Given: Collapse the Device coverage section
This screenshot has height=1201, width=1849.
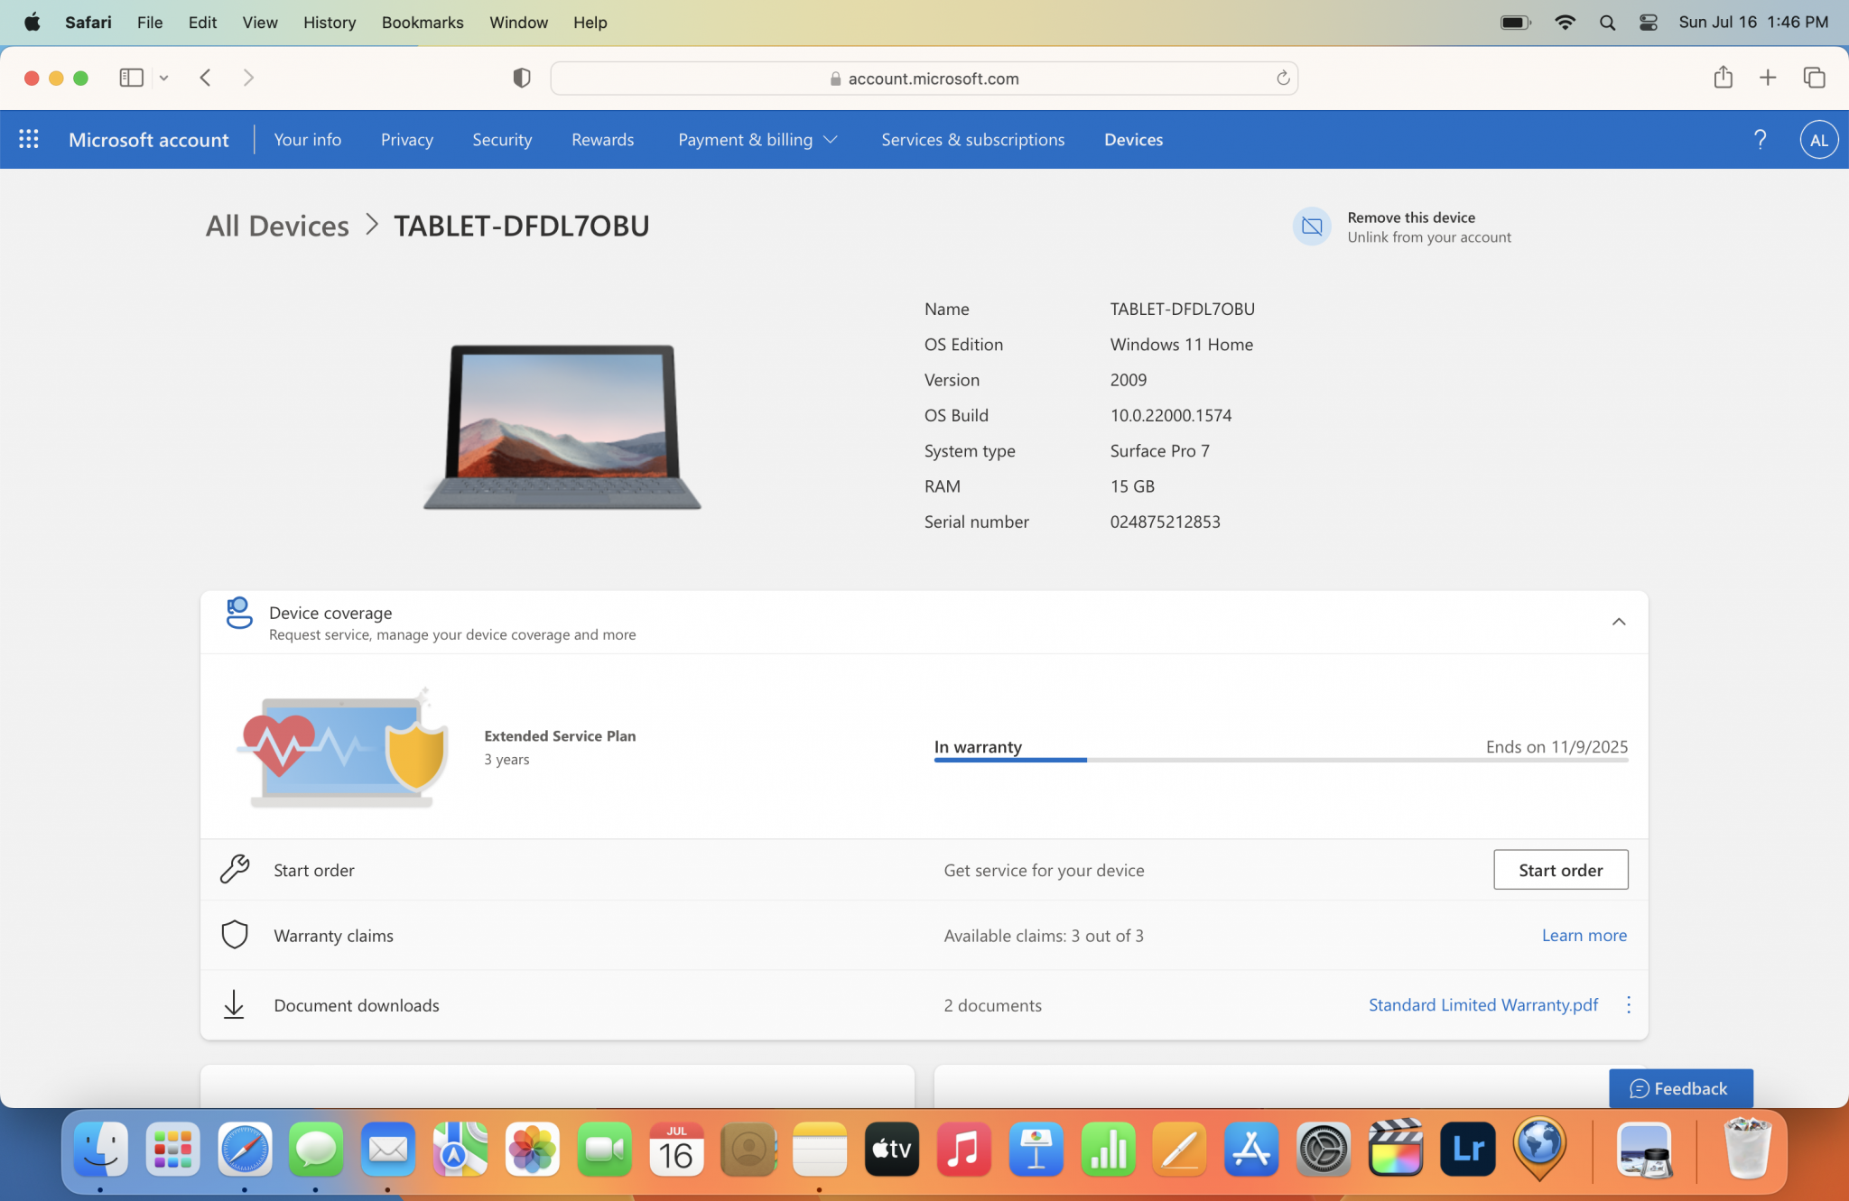Looking at the screenshot, I should click(x=1619, y=622).
